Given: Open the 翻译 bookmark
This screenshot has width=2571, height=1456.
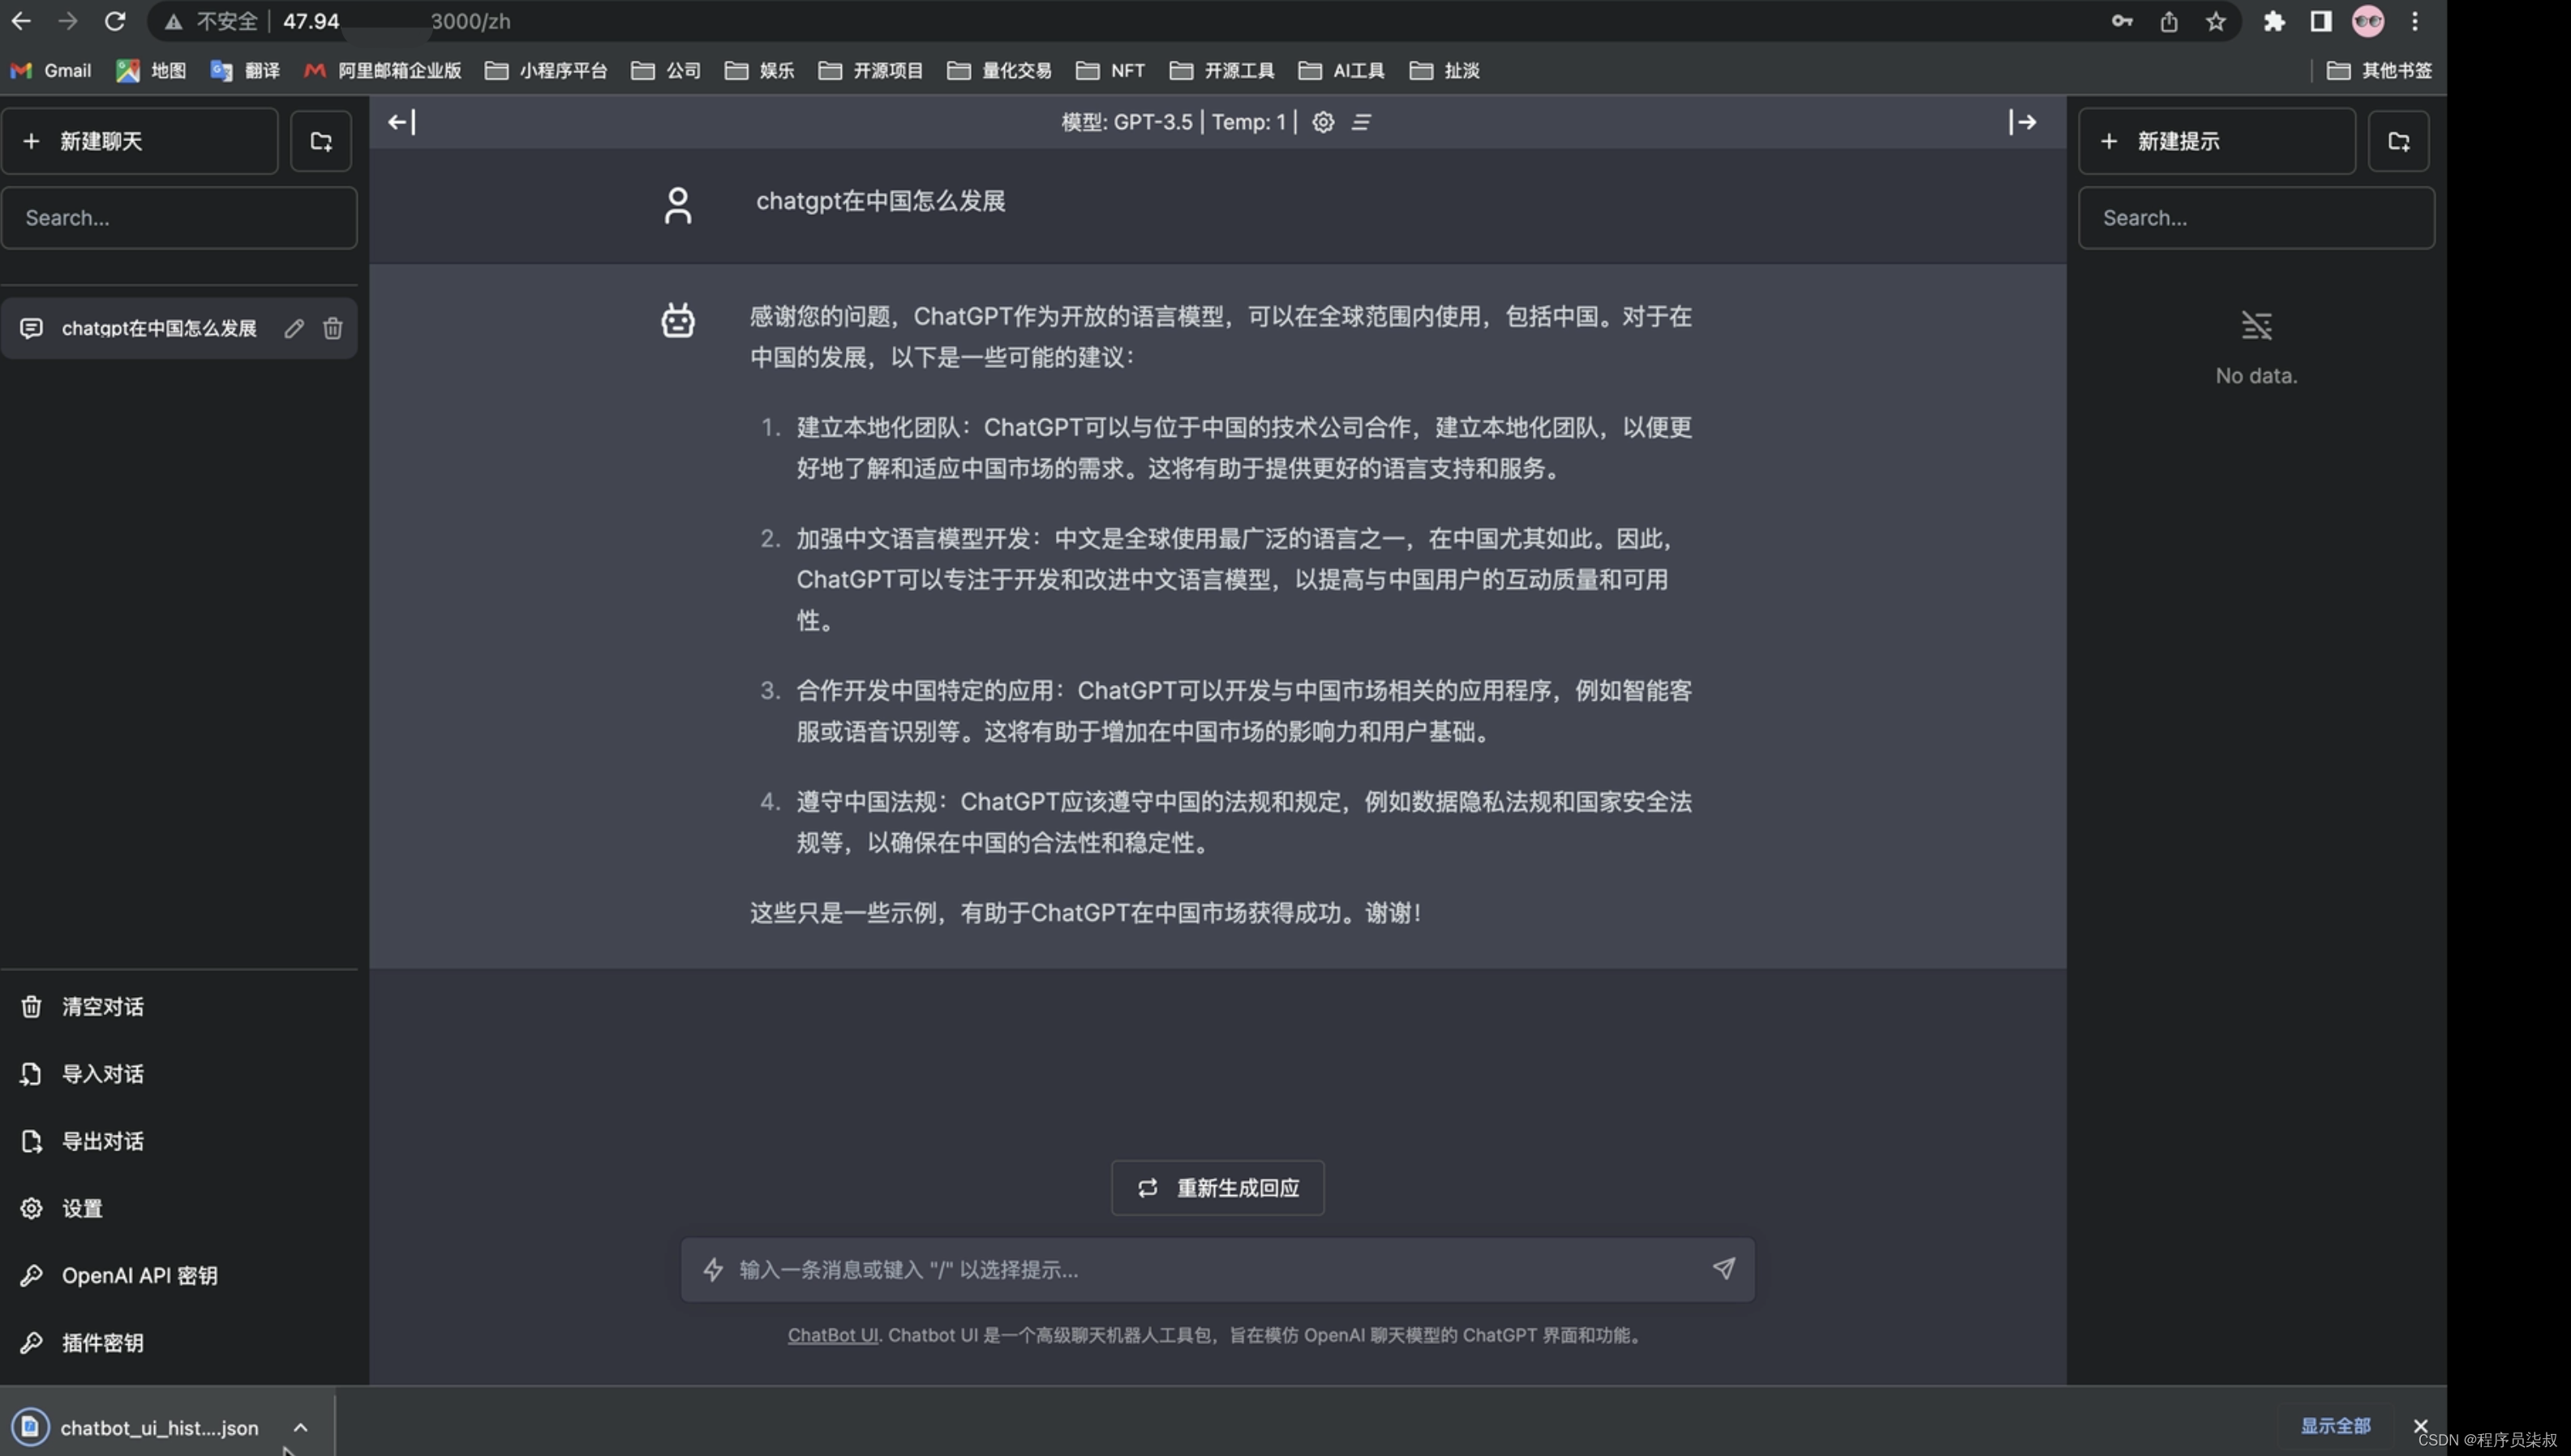Looking at the screenshot, I should pyautogui.click(x=245, y=70).
